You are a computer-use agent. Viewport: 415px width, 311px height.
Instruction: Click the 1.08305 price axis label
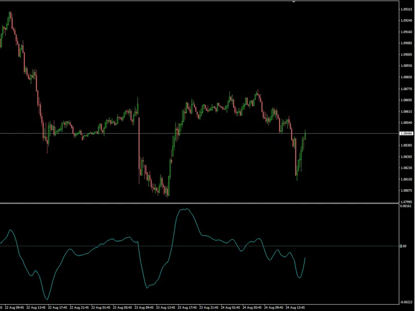pyautogui.click(x=406, y=157)
